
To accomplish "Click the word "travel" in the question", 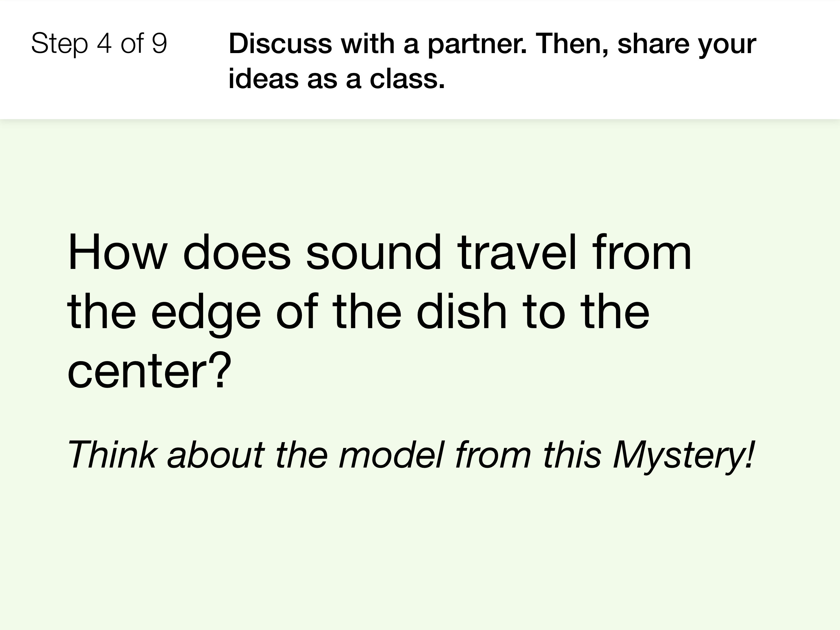I will [x=518, y=253].
